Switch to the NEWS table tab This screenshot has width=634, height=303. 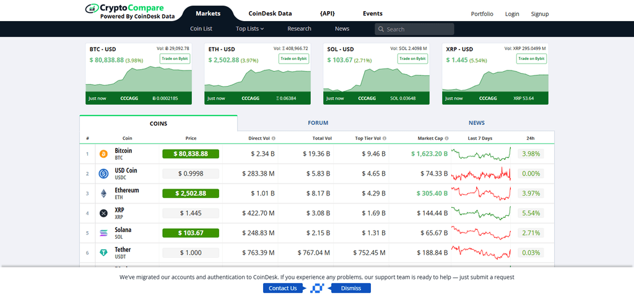(477, 123)
